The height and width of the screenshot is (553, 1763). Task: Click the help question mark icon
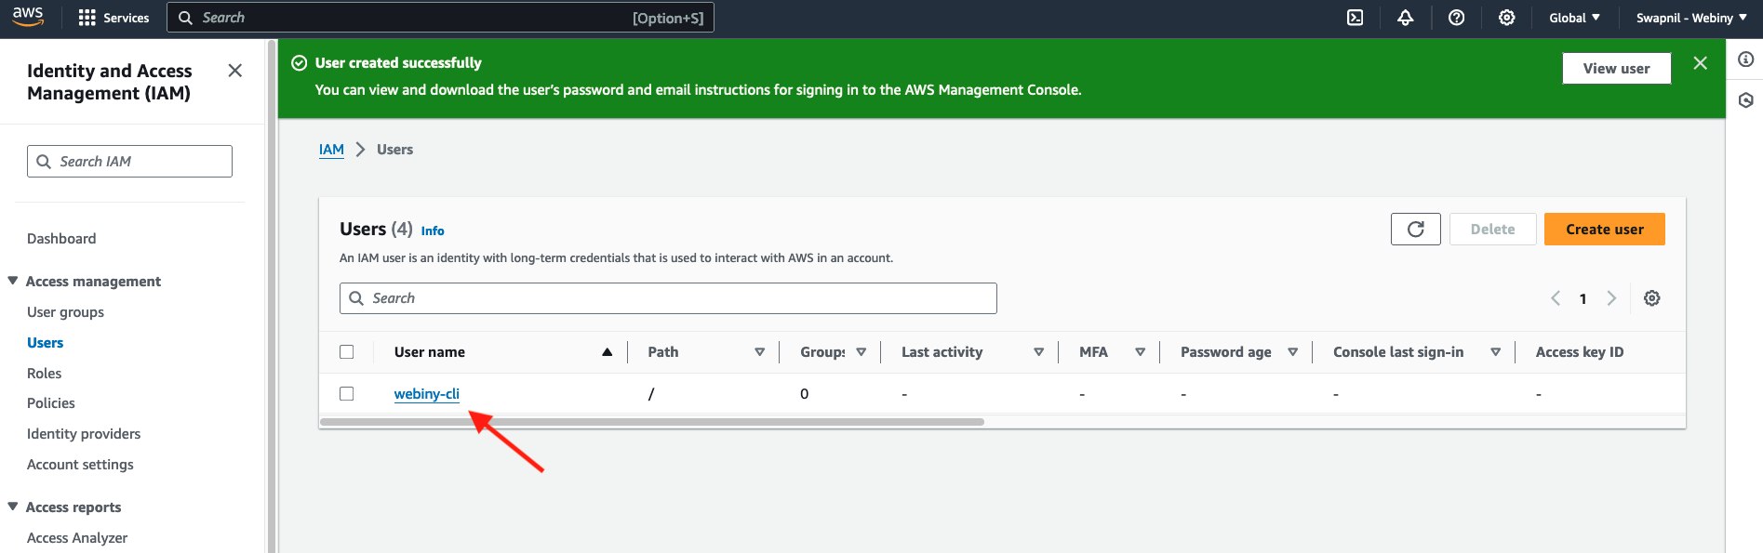pyautogui.click(x=1457, y=18)
